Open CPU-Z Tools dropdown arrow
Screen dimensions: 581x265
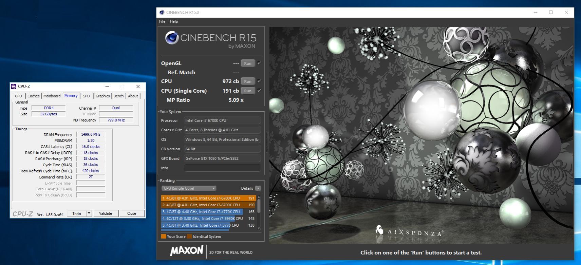click(89, 213)
